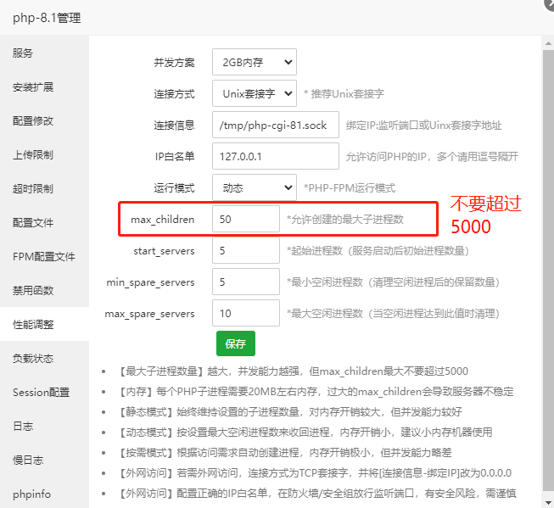Select the 上传限制 sidebar item
Image resolution: width=554 pixels, height=508 pixels.
tap(33, 154)
